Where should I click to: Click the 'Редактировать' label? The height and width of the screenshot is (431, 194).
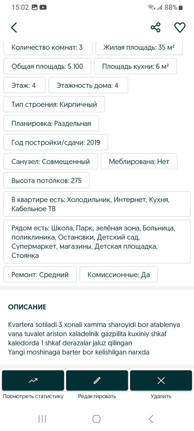coord(97,397)
